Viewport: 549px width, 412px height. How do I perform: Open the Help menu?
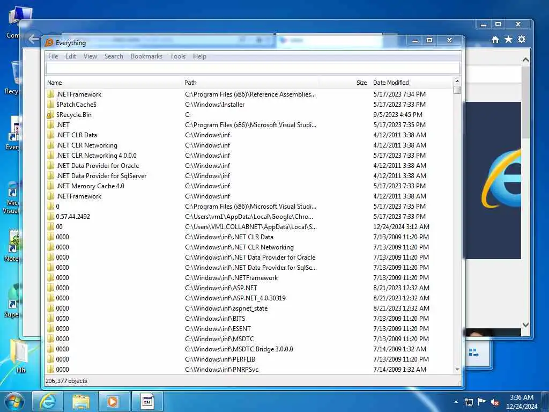[x=199, y=56]
